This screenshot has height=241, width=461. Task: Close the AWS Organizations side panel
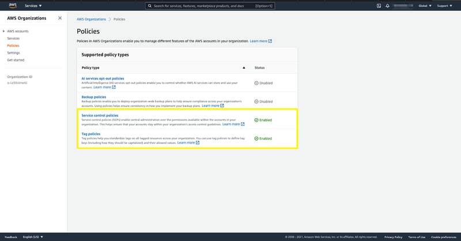point(60,18)
